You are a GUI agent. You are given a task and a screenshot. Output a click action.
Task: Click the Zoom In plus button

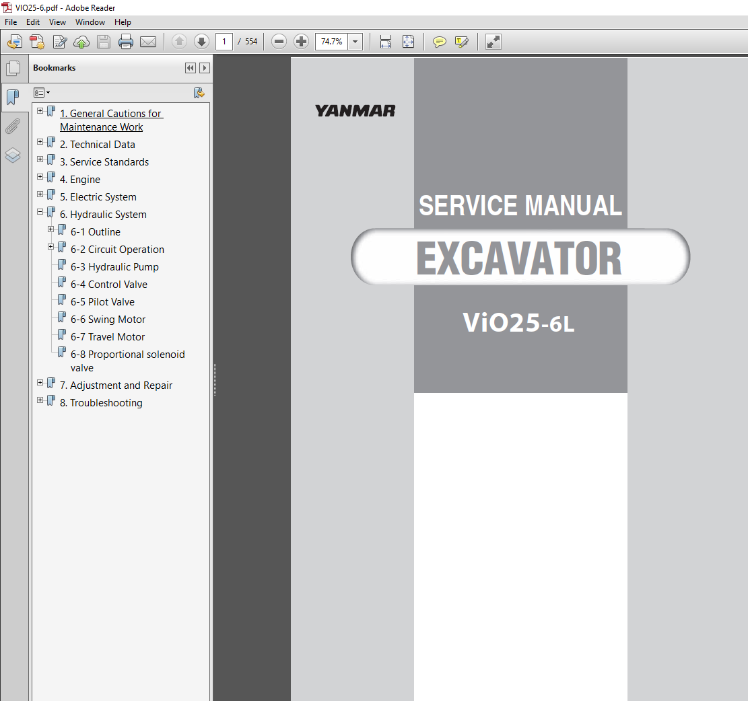point(301,42)
